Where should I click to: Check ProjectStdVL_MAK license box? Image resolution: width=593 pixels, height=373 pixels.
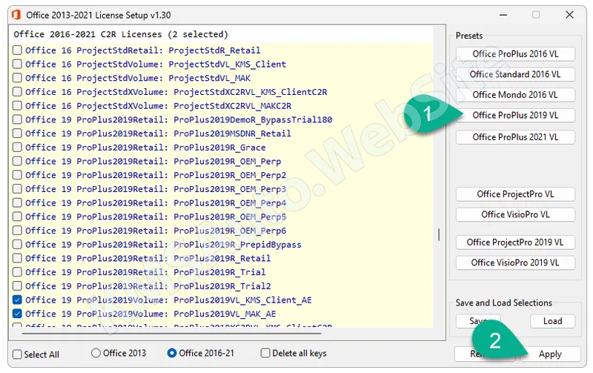pos(17,78)
